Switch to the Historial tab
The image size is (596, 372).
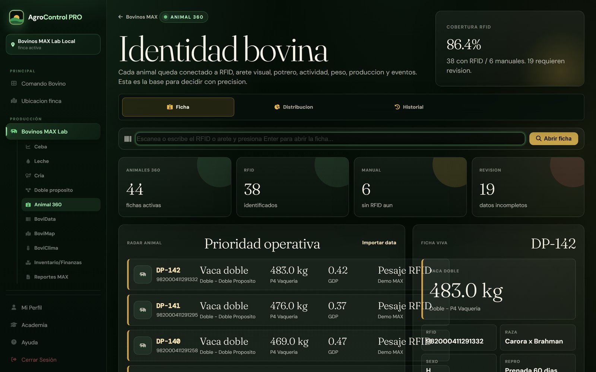click(x=409, y=107)
